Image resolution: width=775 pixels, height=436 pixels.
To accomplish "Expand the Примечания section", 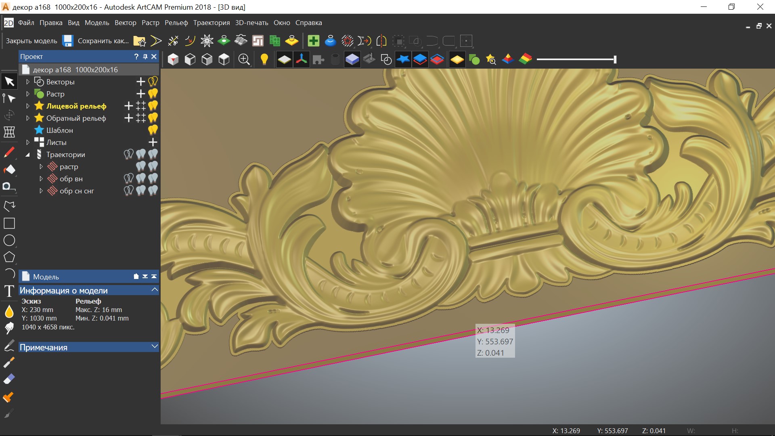I will click(x=154, y=346).
